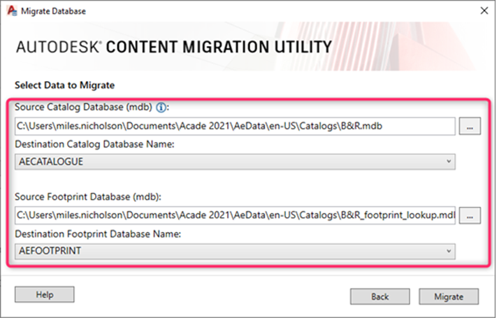
Task: Browse for the source footprint database file
Action: (470, 215)
